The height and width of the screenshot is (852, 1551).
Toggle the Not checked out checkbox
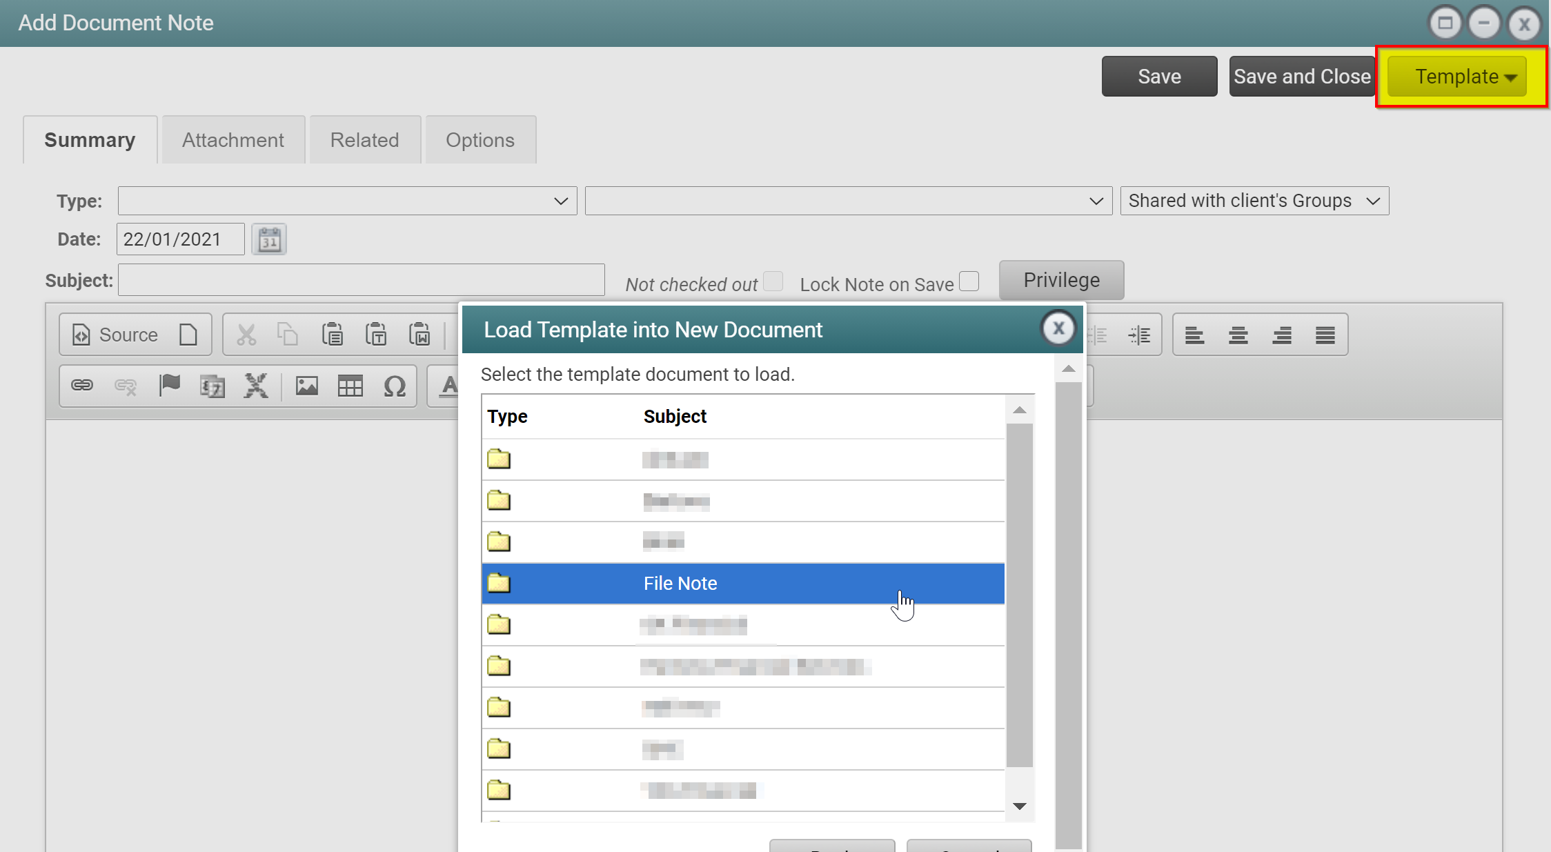773,281
